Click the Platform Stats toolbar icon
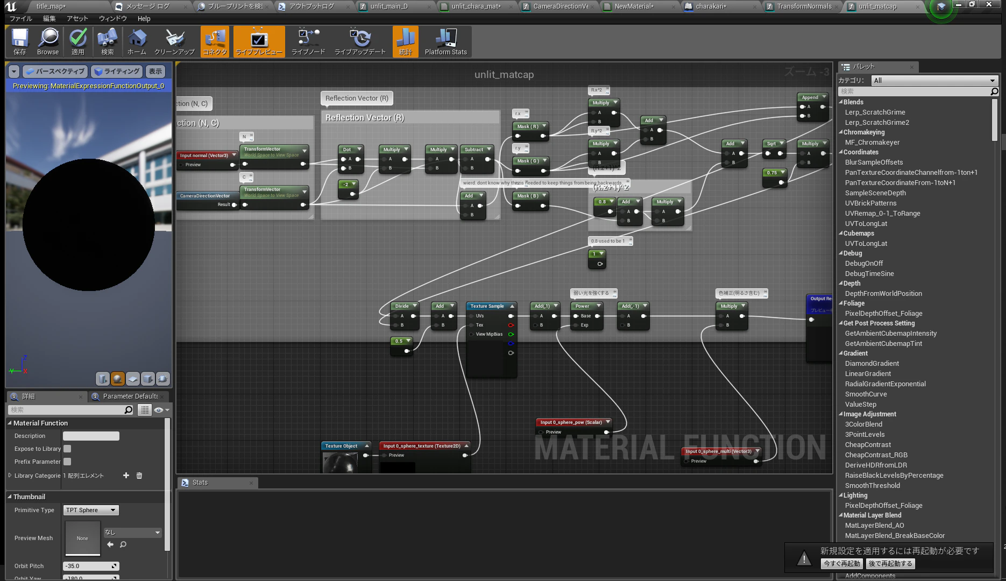 (445, 41)
